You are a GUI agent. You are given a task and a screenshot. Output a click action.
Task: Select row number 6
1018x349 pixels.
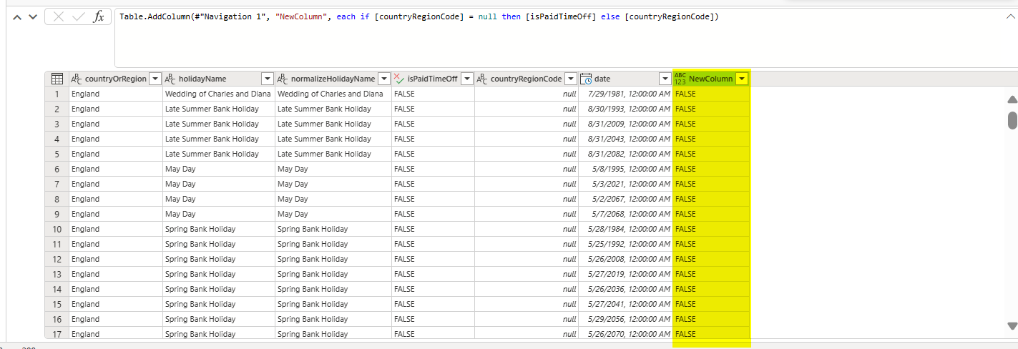(57, 169)
